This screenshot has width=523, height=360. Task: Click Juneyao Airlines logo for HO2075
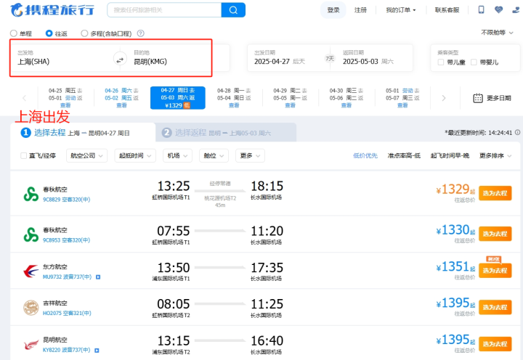tap(31, 307)
